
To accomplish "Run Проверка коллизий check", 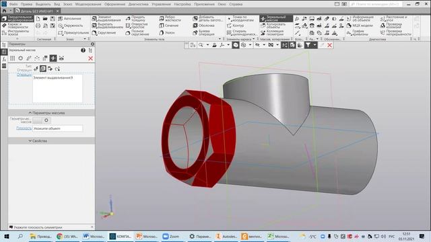I will coord(391,26).
